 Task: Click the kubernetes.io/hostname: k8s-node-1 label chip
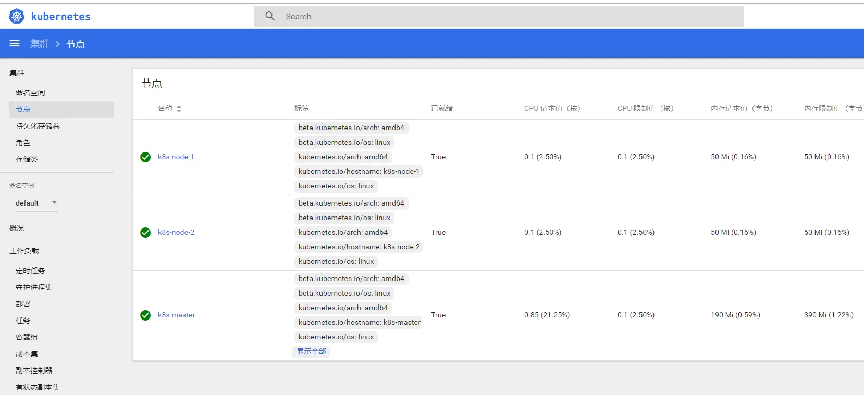point(359,171)
